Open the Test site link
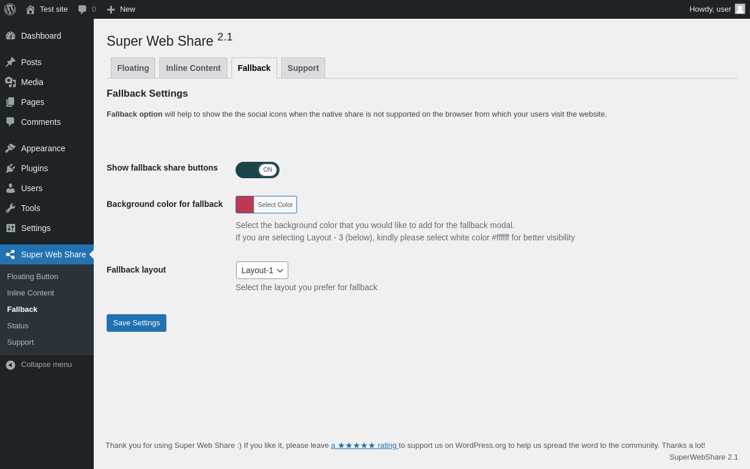Screen dimensions: 750x469 [54, 9]
